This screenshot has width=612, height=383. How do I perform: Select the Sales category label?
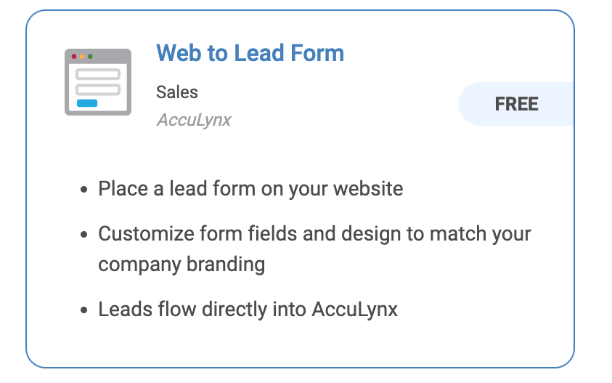pyautogui.click(x=177, y=92)
